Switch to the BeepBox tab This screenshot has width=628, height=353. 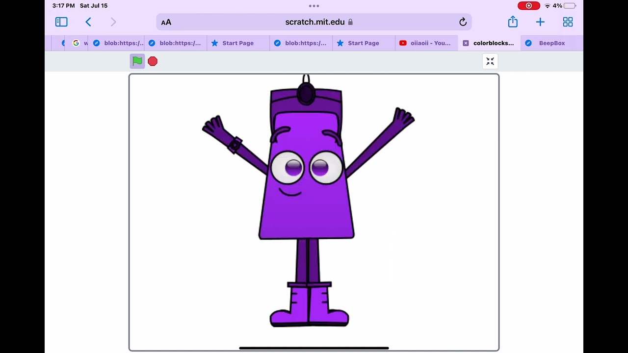point(552,43)
